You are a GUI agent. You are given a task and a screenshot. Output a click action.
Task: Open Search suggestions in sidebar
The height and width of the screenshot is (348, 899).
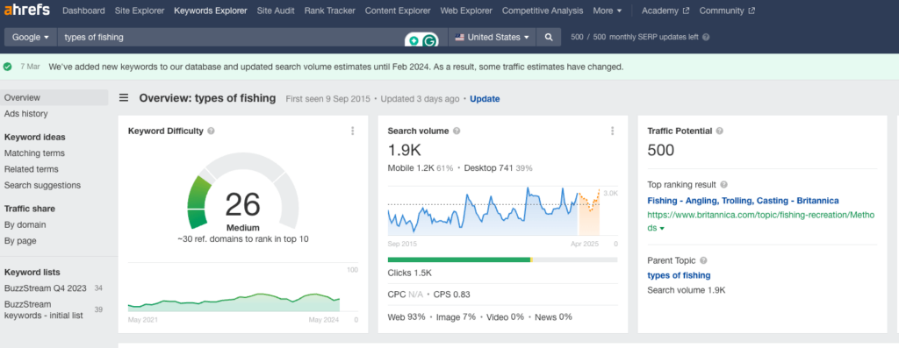[42, 186]
